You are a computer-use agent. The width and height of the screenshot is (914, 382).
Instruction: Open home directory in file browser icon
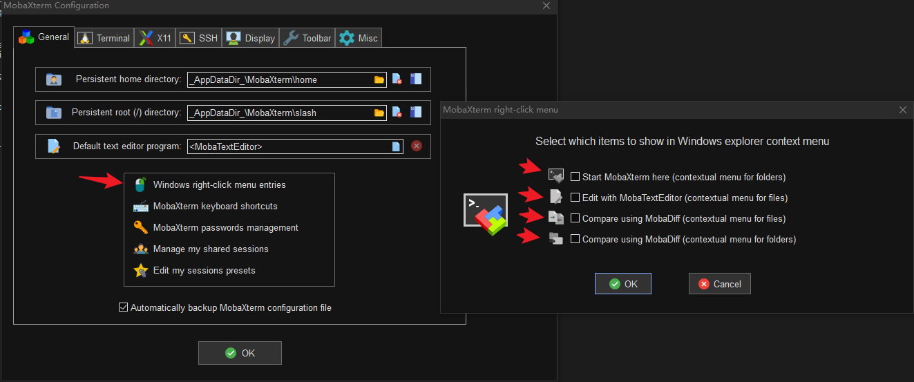coord(415,79)
